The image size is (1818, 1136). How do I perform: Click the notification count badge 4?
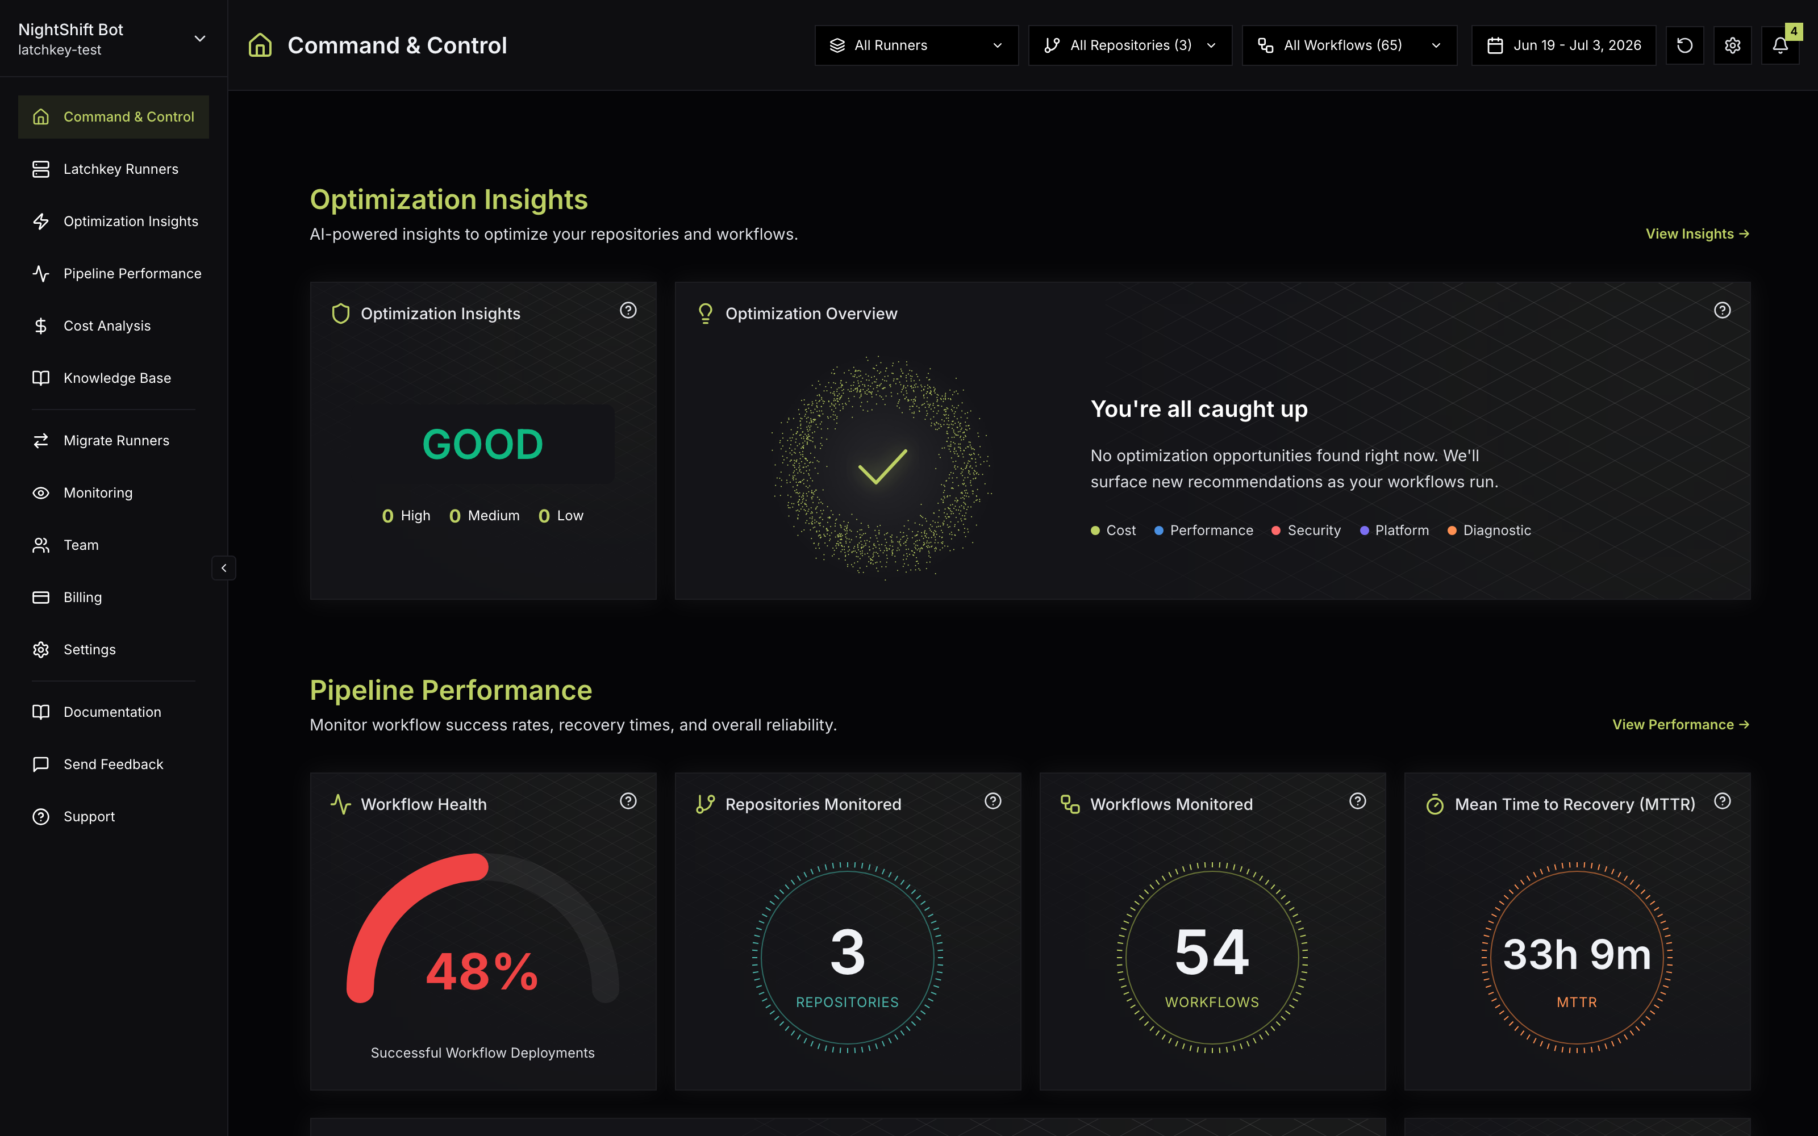pyautogui.click(x=1794, y=32)
